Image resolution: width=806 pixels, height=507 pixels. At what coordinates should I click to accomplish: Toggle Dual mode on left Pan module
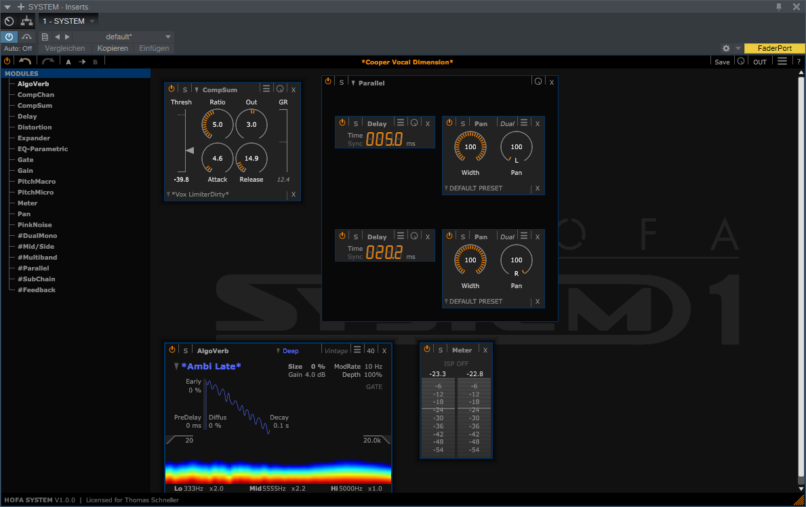click(x=507, y=123)
